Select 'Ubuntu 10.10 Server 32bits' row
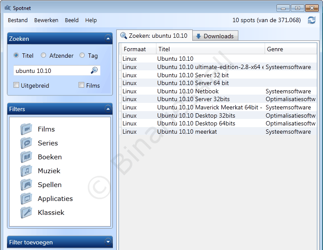The image size is (323, 250). click(219, 99)
